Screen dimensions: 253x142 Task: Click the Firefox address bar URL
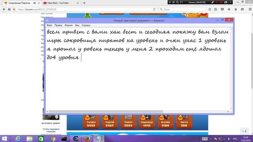click(x=37, y=9)
